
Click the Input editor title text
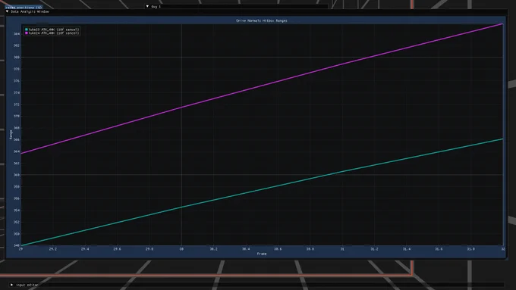[27, 285]
